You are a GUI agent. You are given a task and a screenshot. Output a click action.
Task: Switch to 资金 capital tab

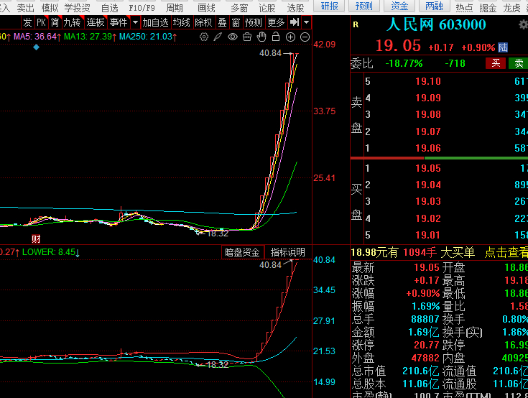point(399,6)
